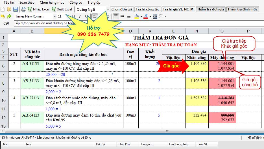Align cell content to the top
The width and height of the screenshot is (264, 149).
coord(116,16)
